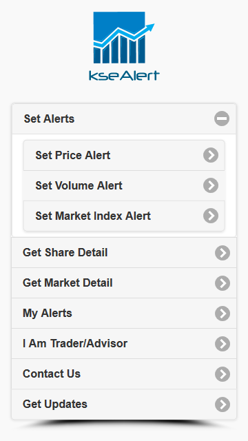
Task: Select Get Updates item
Action: (x=124, y=404)
